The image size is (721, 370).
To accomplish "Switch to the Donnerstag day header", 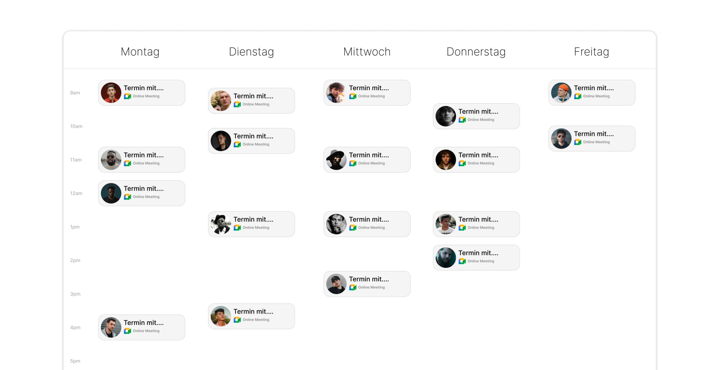I will click(476, 52).
